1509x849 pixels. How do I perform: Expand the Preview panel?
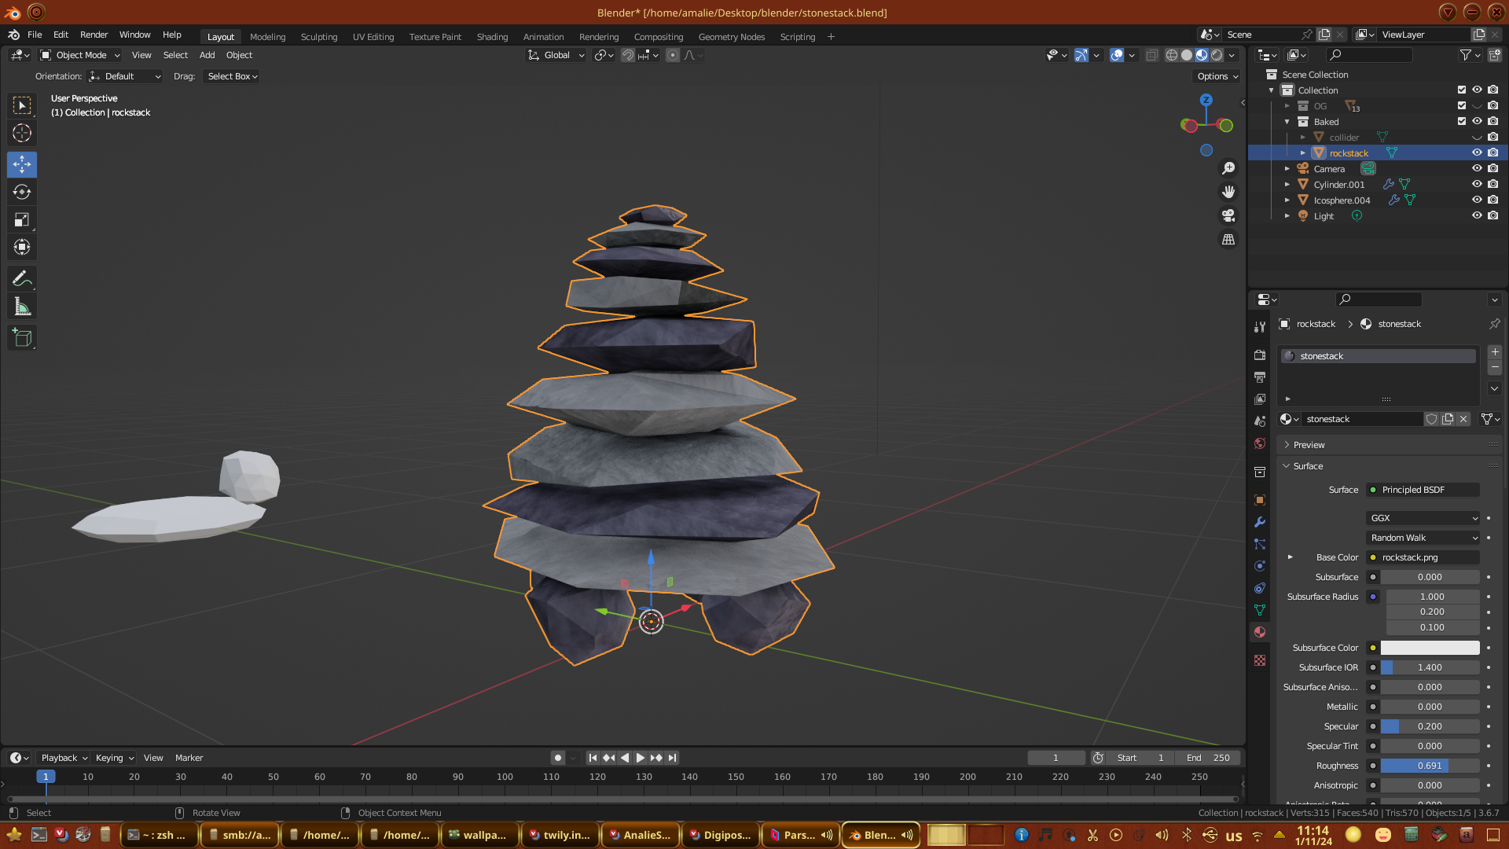coord(1309,445)
